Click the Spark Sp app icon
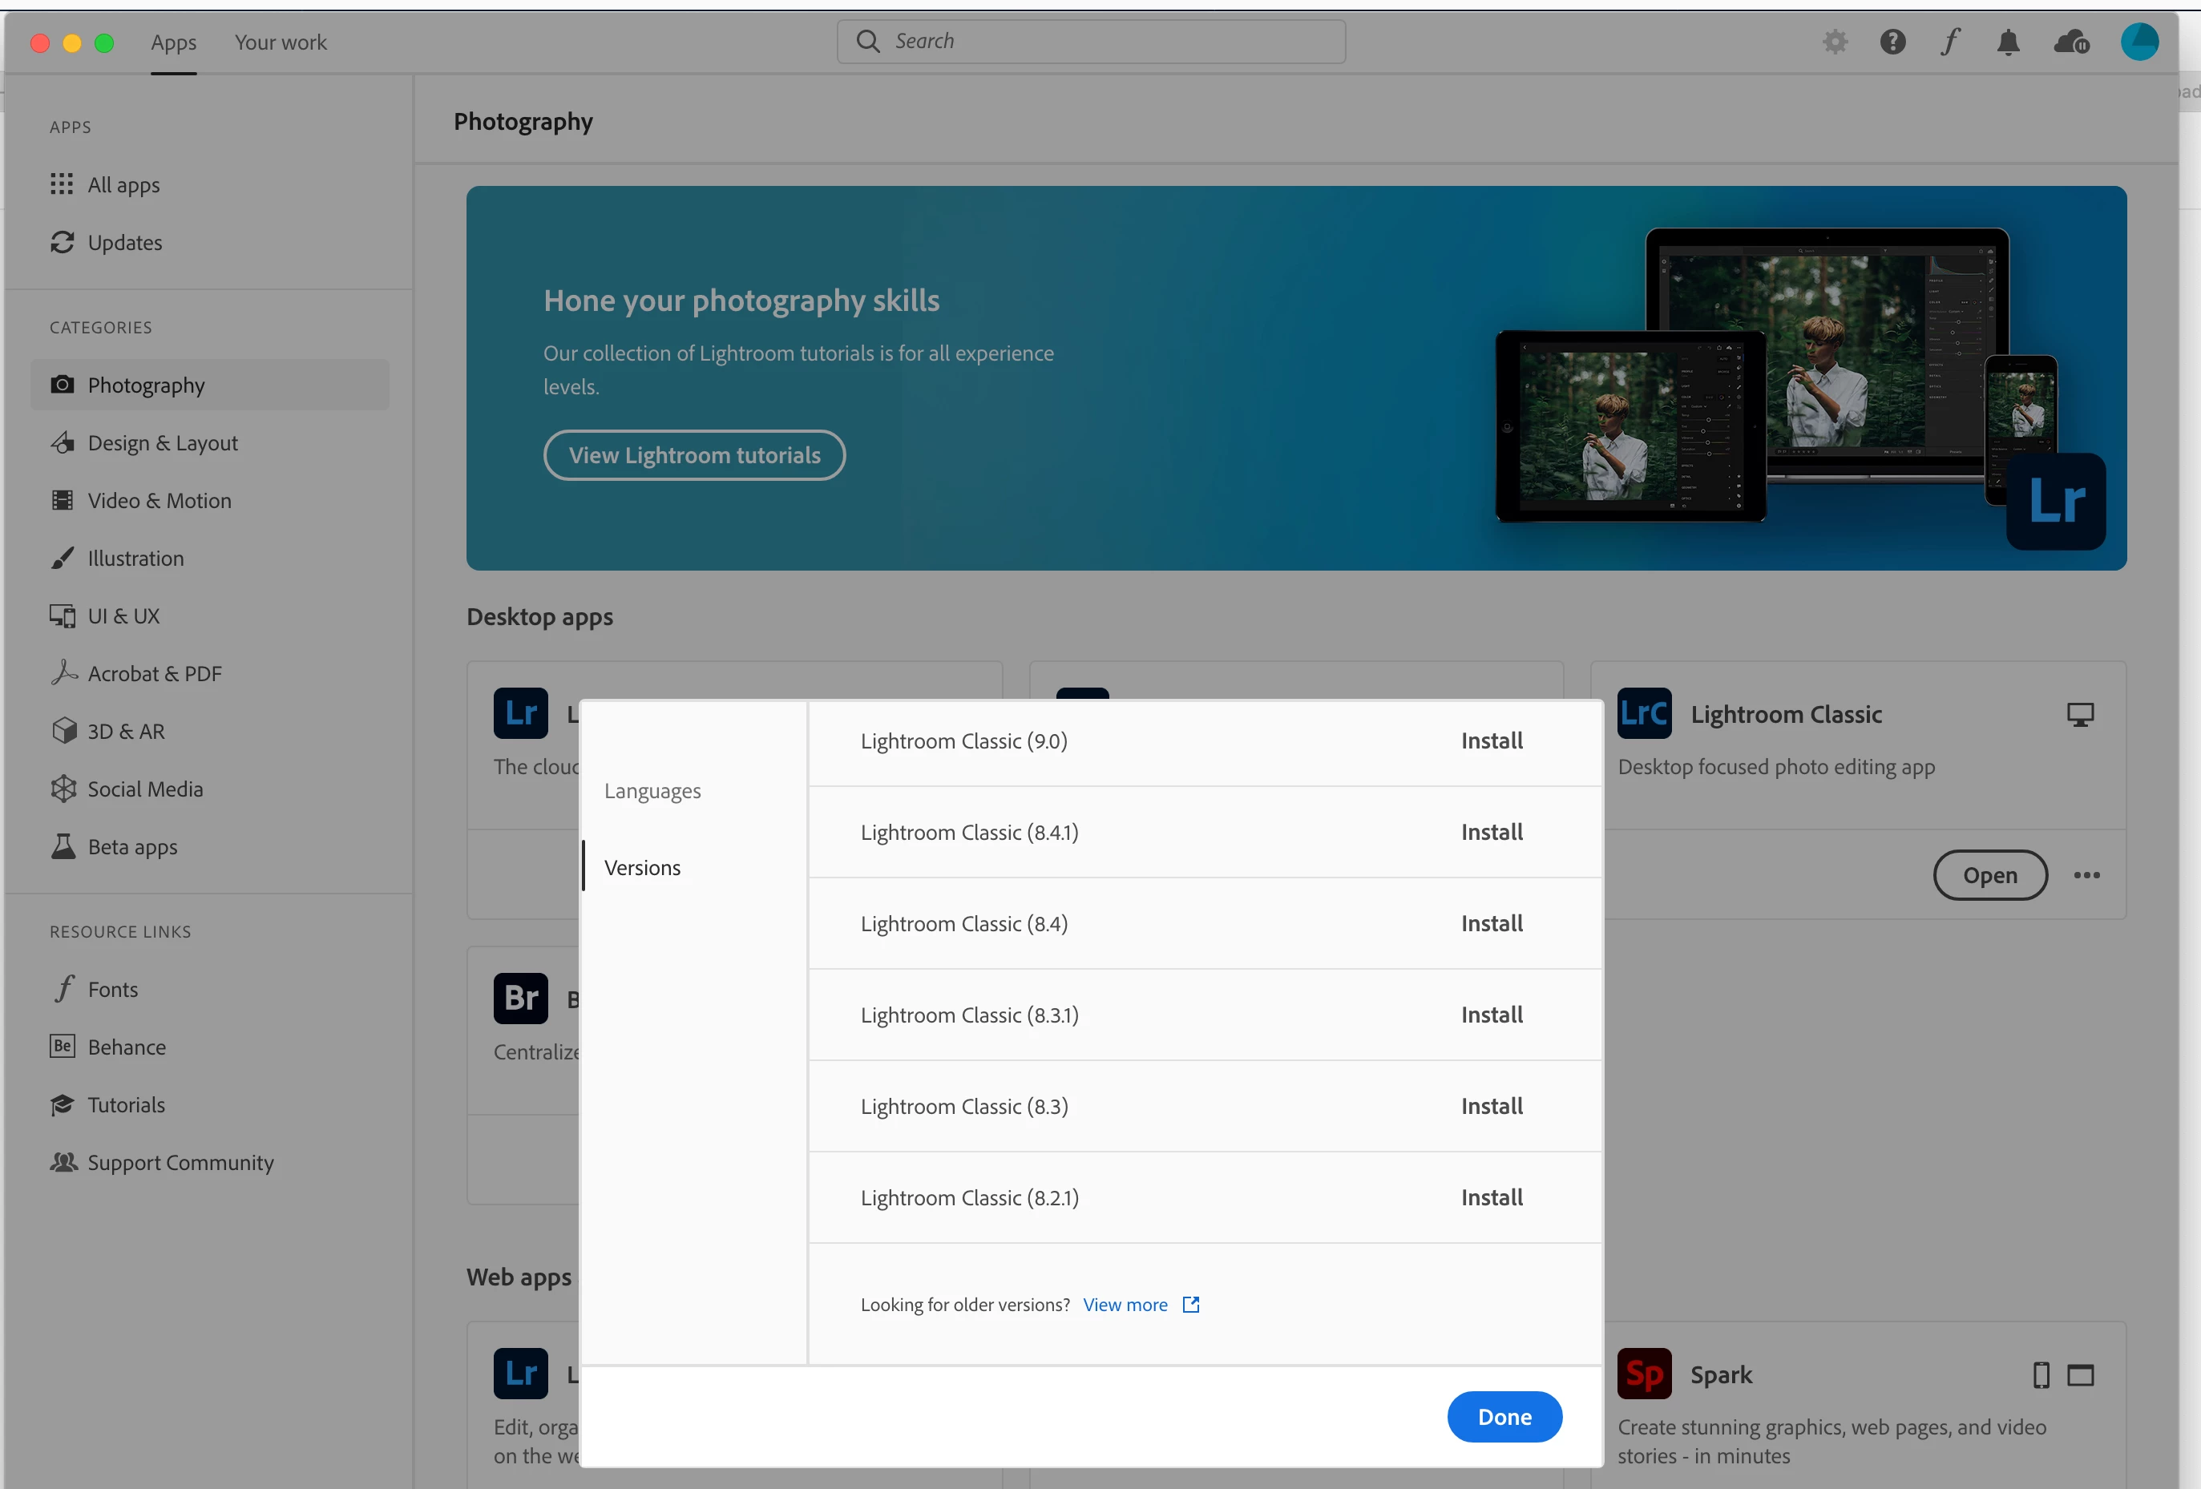The width and height of the screenshot is (2201, 1489). [x=1644, y=1374]
